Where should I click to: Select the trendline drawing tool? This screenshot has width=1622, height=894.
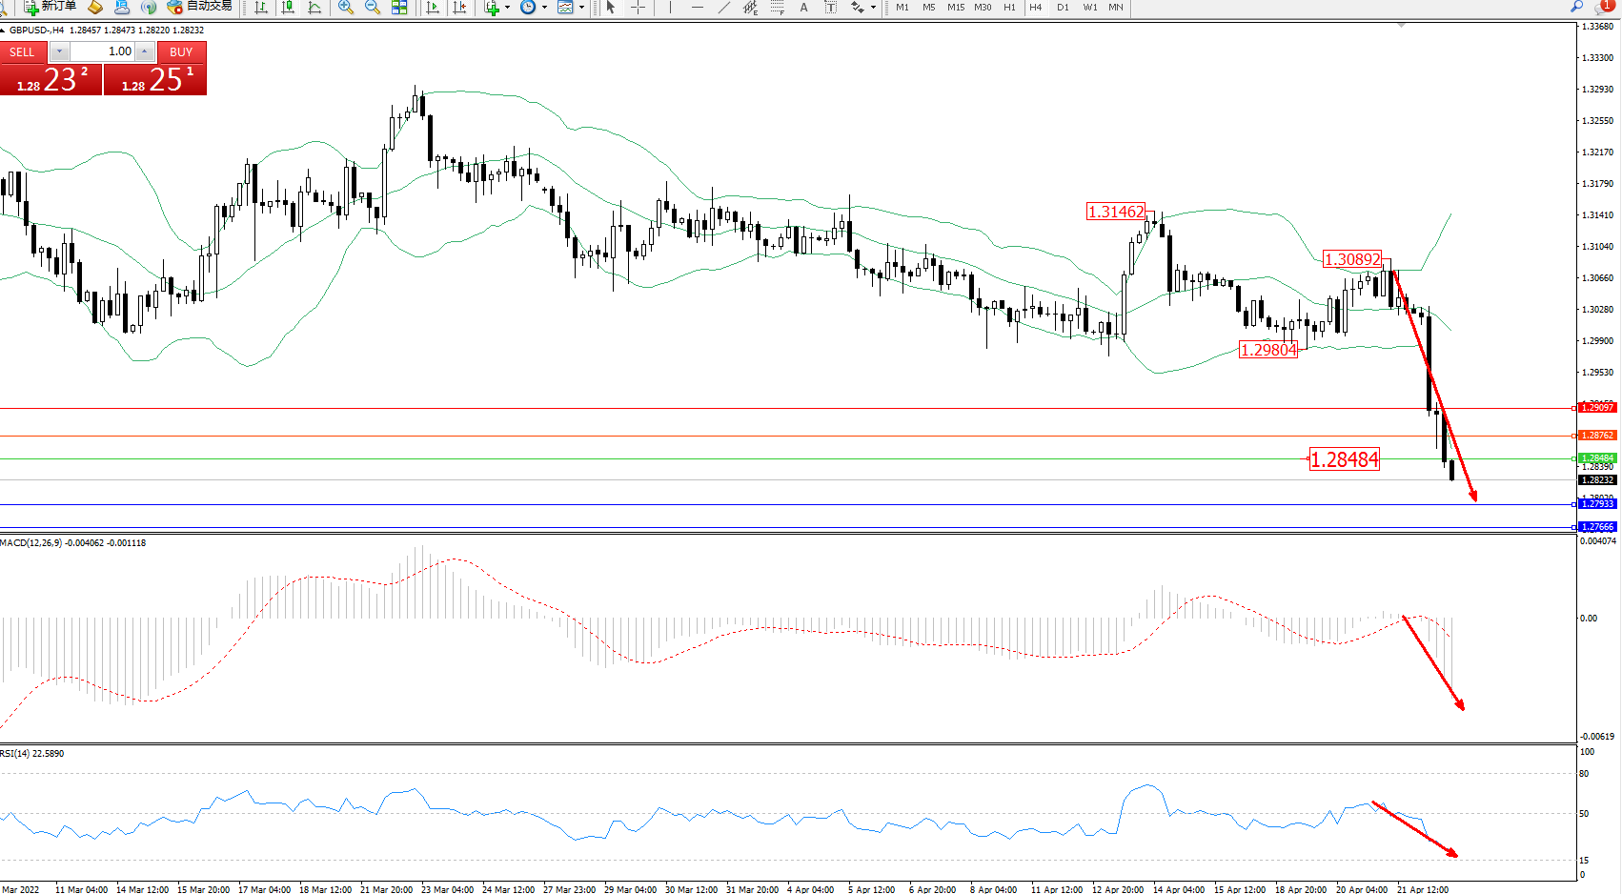coord(724,8)
